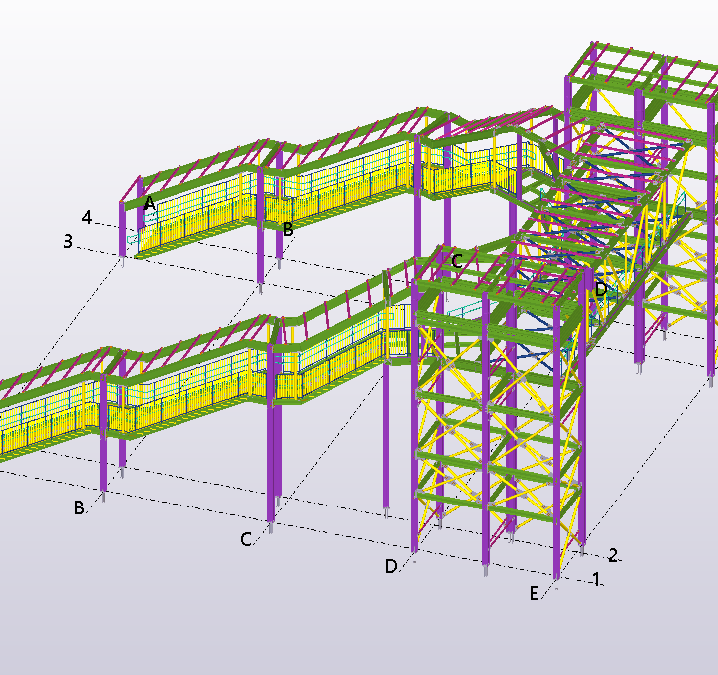
Task: Select purple column above bottom grid label B
Action: coord(103,459)
